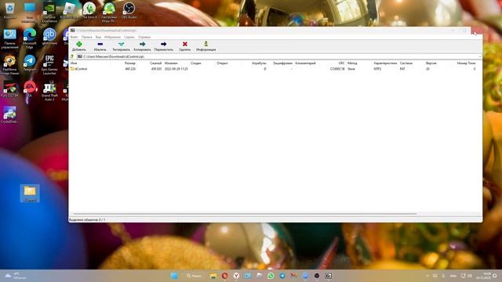Open Epic Games Launcher shortcut
This screenshot has height=282, width=502.
(x=49, y=64)
